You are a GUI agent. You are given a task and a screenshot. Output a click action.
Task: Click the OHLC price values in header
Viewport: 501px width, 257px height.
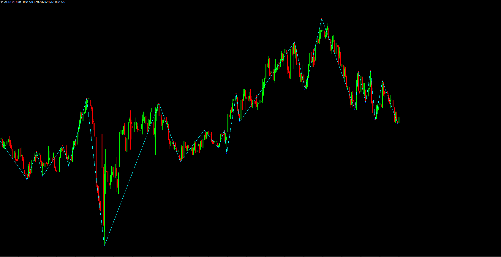[x=44, y=2]
